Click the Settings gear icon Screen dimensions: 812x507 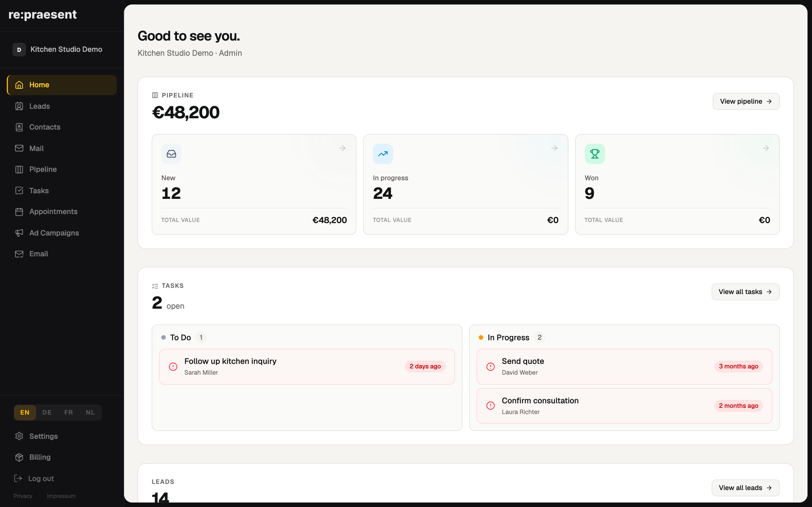pos(19,436)
